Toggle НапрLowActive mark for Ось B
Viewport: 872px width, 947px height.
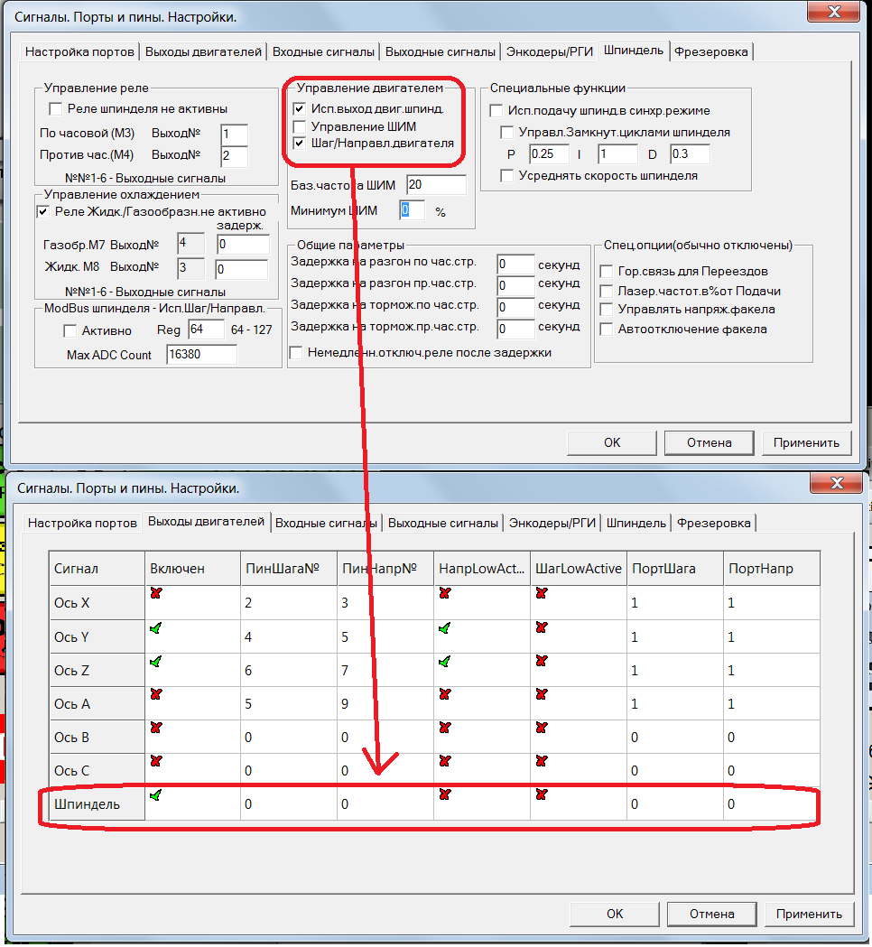coord(445,727)
